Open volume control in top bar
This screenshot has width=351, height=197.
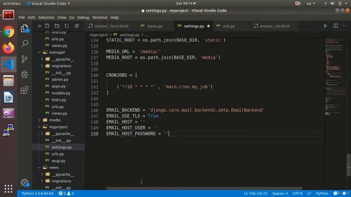click(332, 4)
